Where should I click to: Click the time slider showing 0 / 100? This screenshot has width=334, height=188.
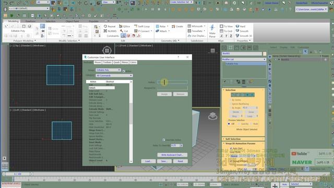18,174
